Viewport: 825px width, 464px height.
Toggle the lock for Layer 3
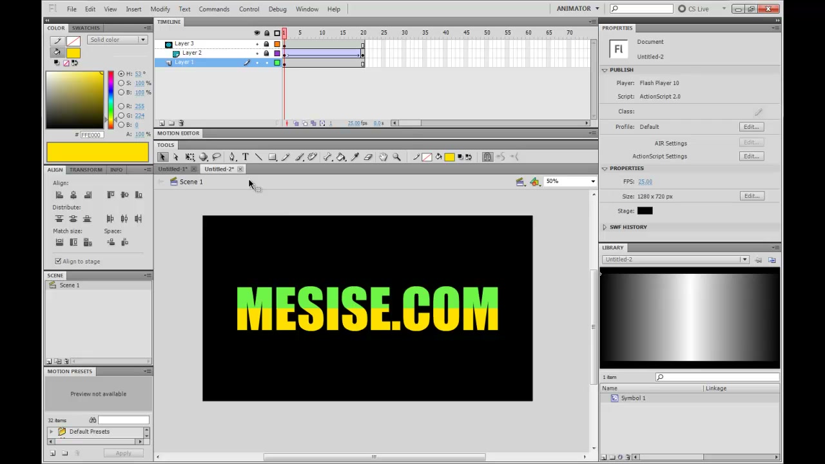[x=266, y=44]
